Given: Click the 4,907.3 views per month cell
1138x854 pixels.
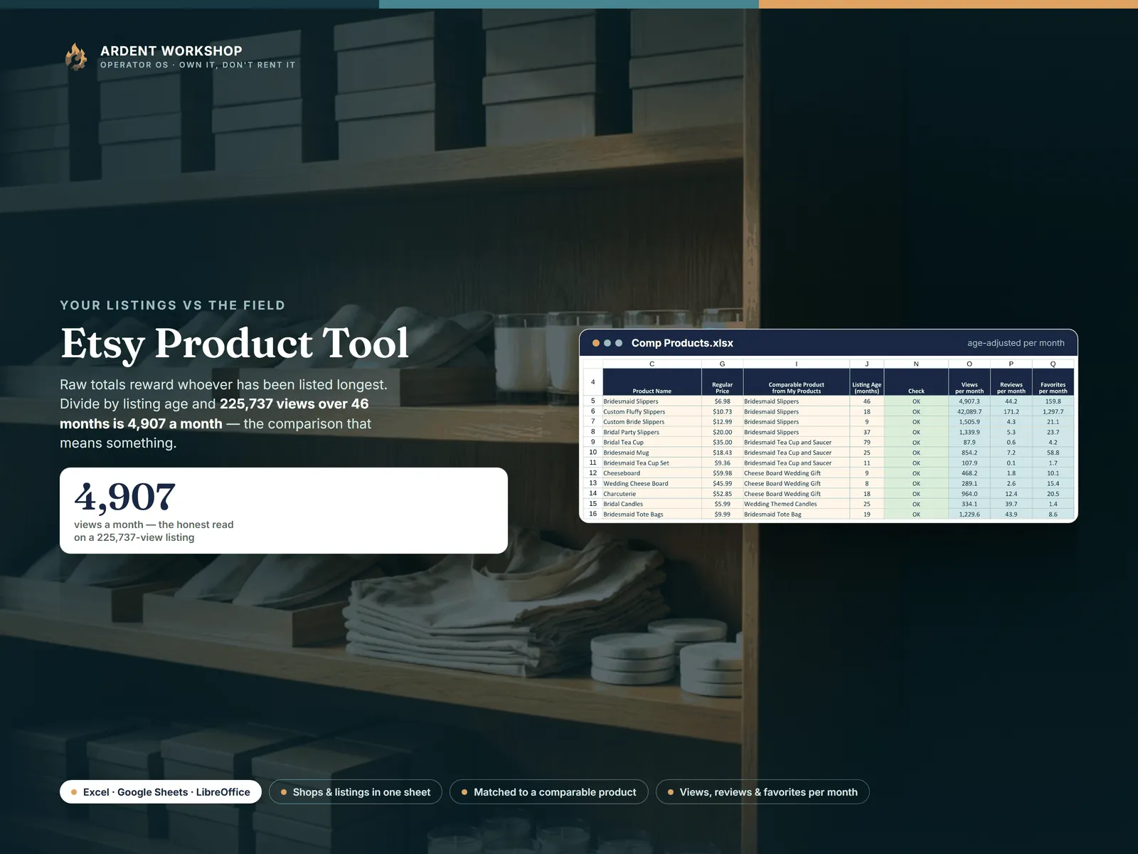Looking at the screenshot, I should (x=969, y=401).
